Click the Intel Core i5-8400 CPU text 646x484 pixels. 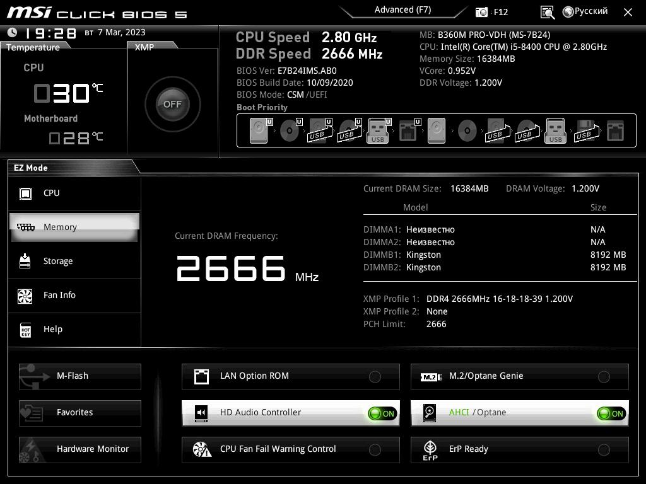tap(514, 47)
